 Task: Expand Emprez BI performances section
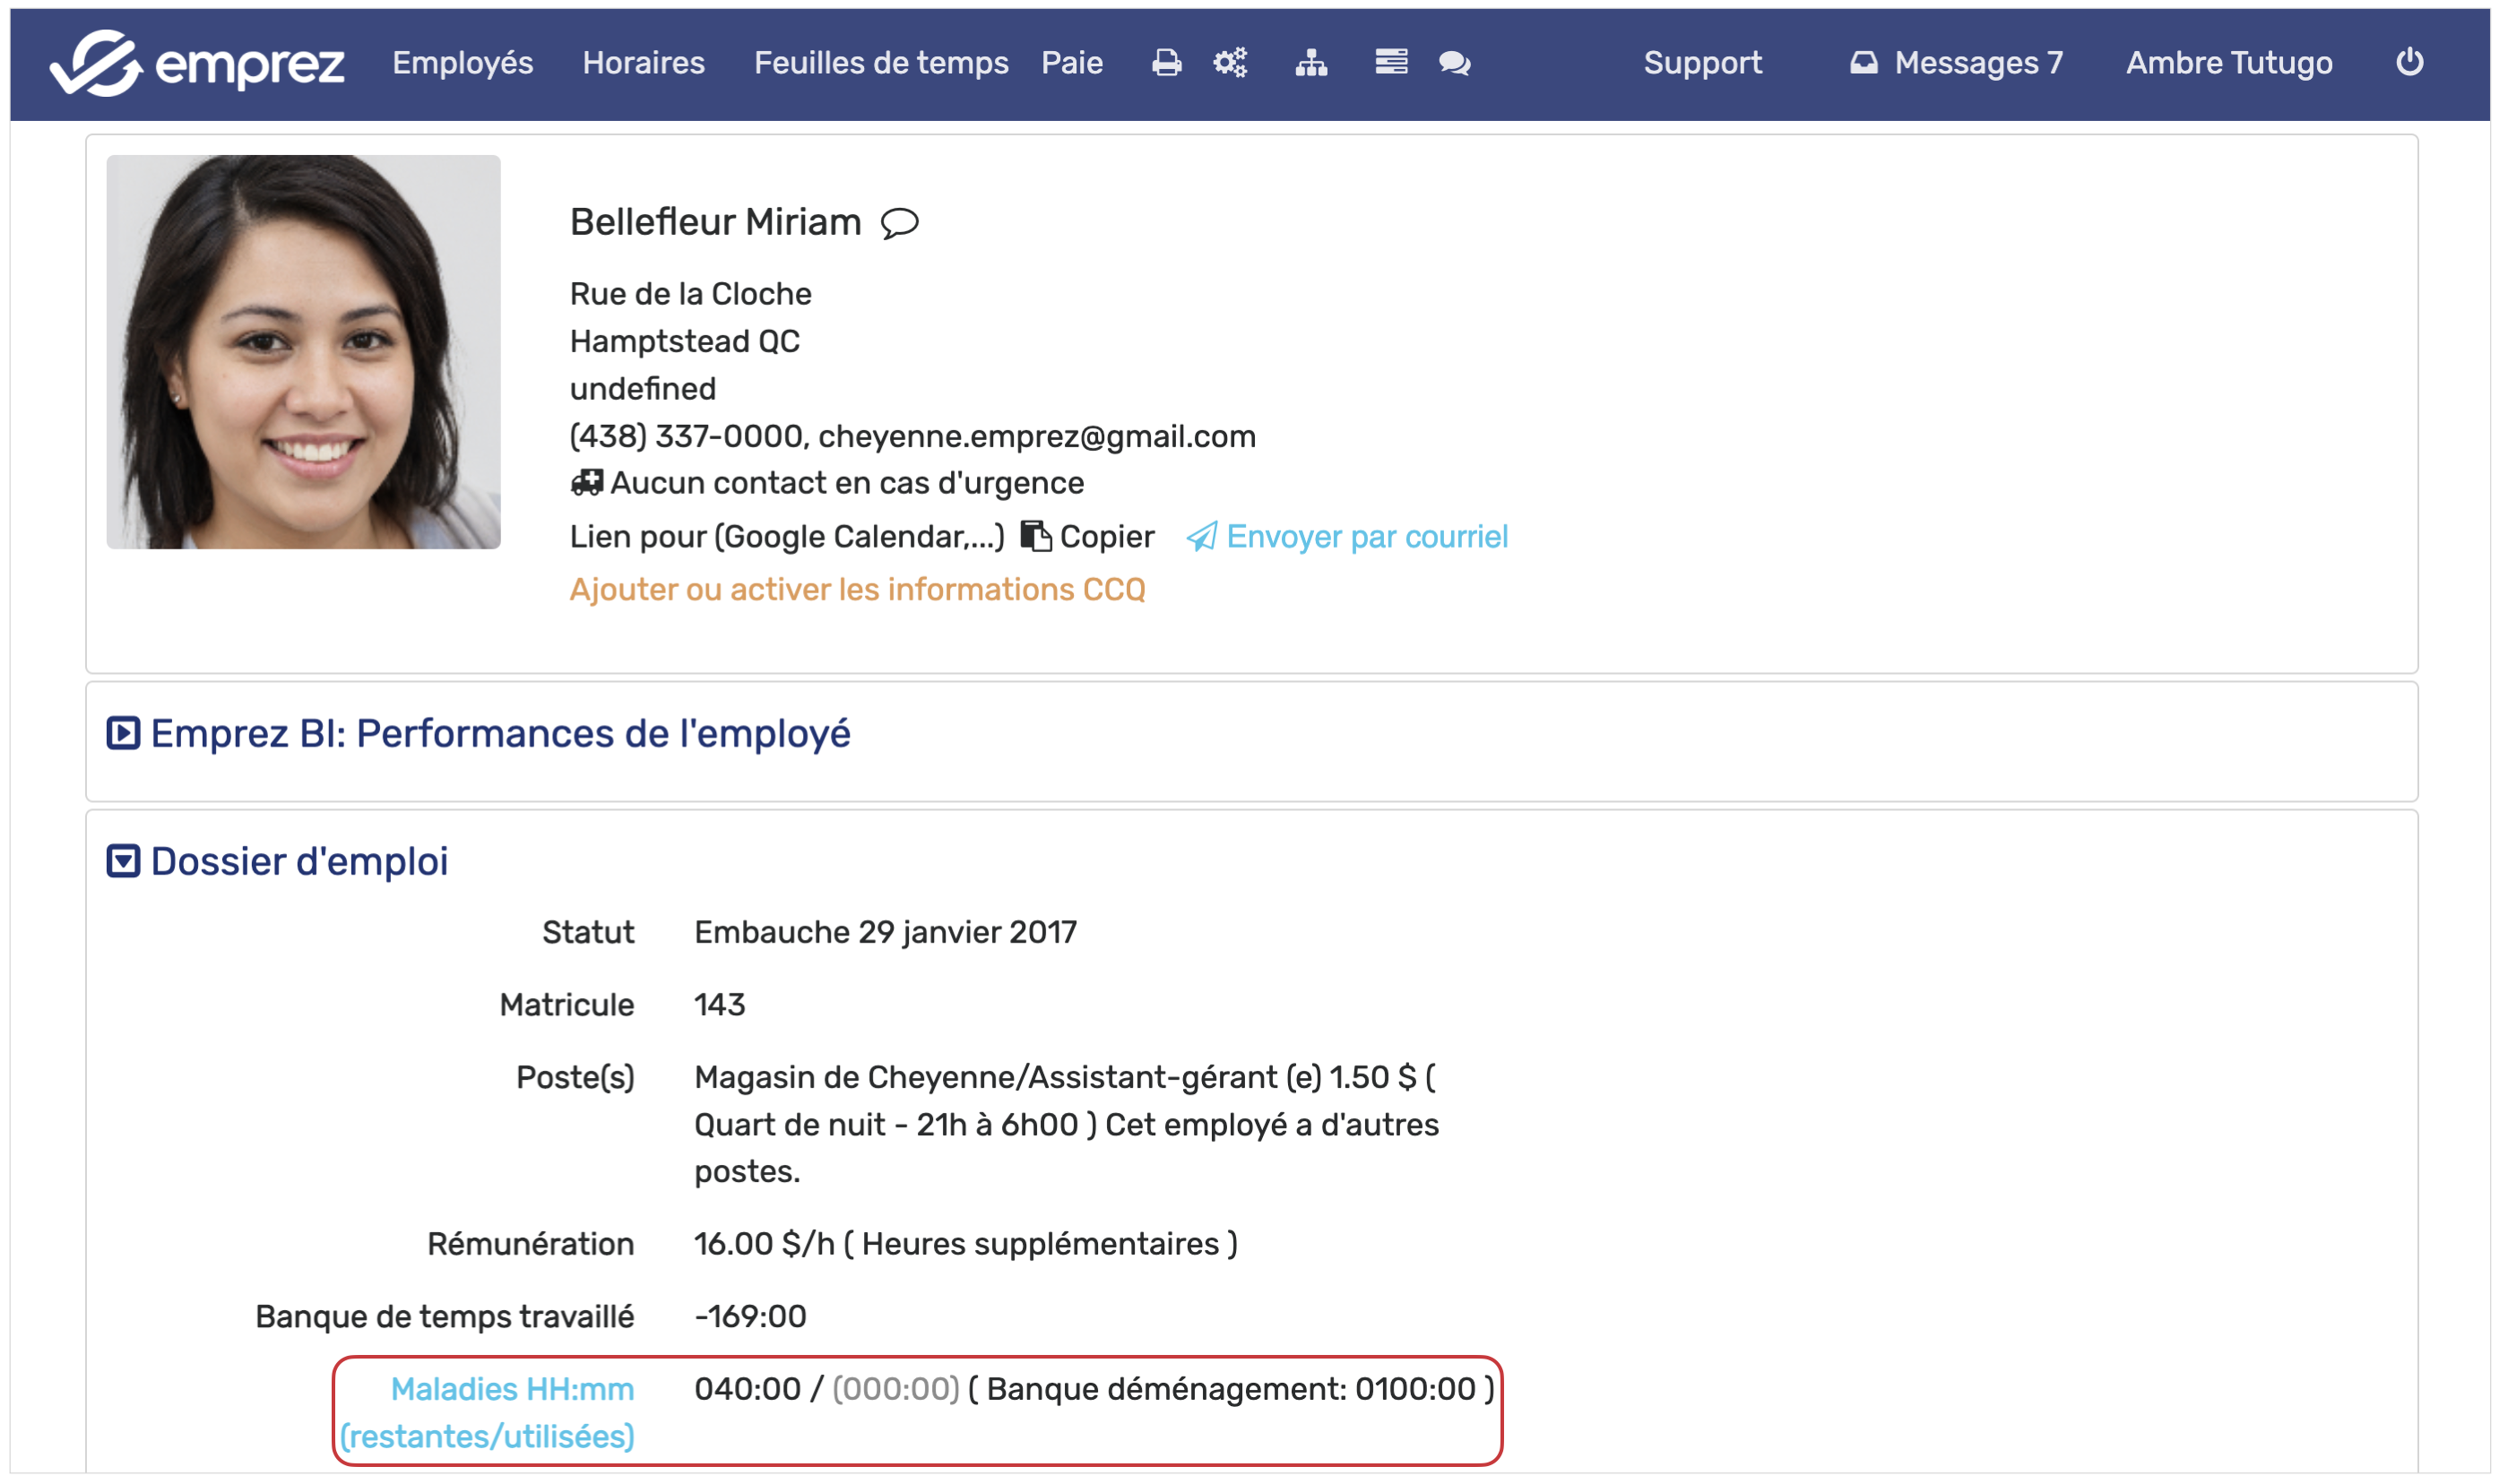coord(123,733)
